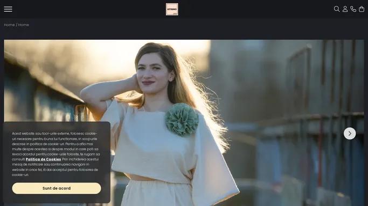Screen dimensions: 368x206
Task: Open Politica de Cookies link
Action: tap(43, 159)
